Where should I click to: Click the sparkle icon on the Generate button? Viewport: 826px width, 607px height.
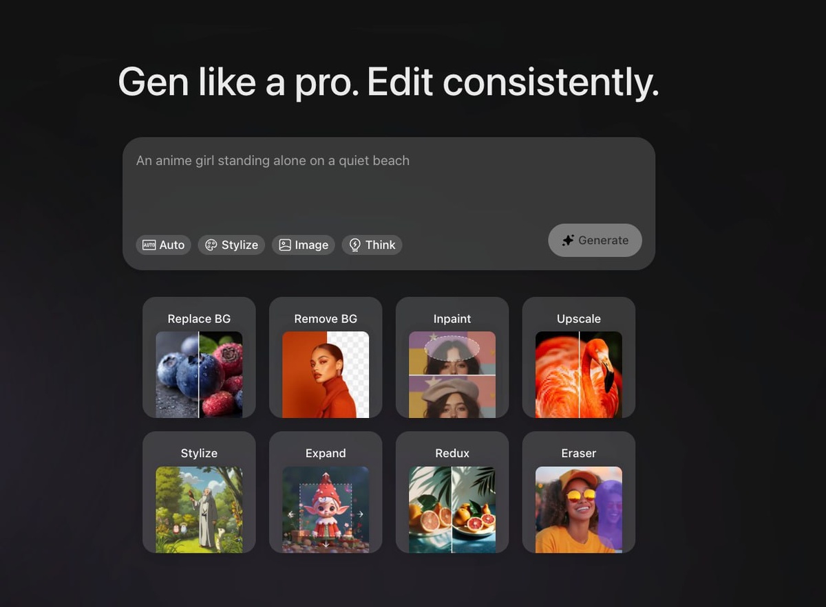[568, 240]
